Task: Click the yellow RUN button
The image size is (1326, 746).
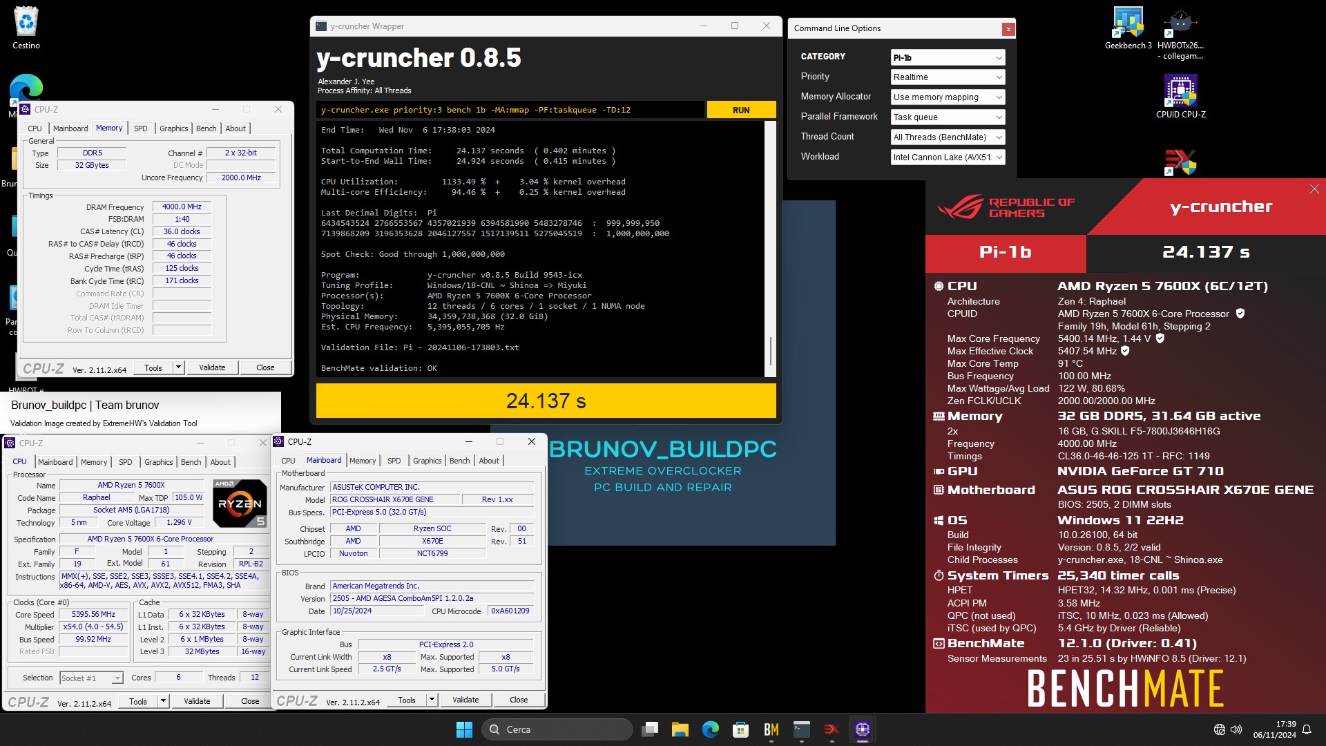Action: coord(741,110)
